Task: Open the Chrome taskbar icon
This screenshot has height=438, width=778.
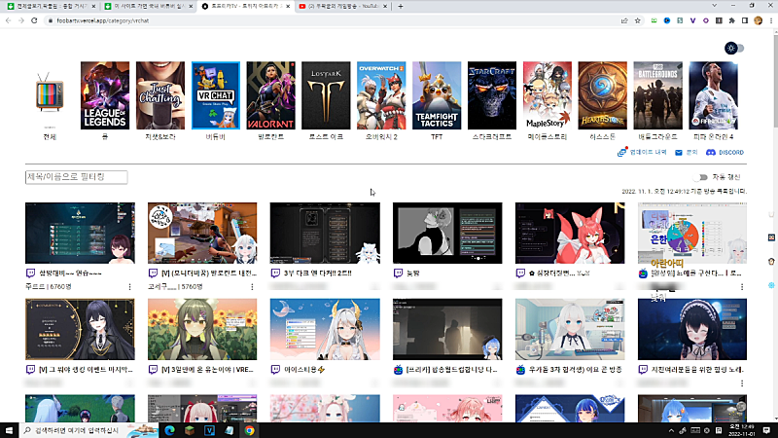Action: click(x=250, y=430)
